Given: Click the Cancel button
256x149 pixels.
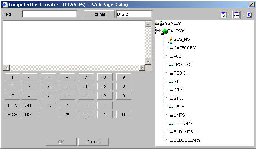Looking at the screenshot, I should pyautogui.click(x=93, y=142).
